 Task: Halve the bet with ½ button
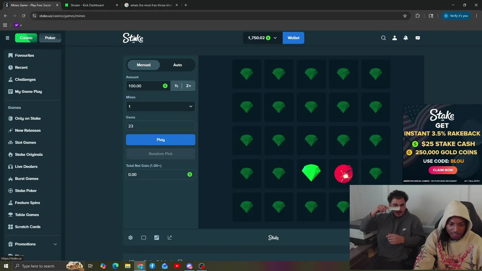(176, 86)
